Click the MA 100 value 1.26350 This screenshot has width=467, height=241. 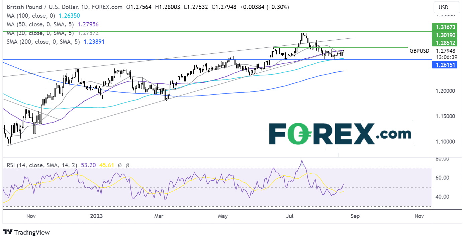[70, 16]
